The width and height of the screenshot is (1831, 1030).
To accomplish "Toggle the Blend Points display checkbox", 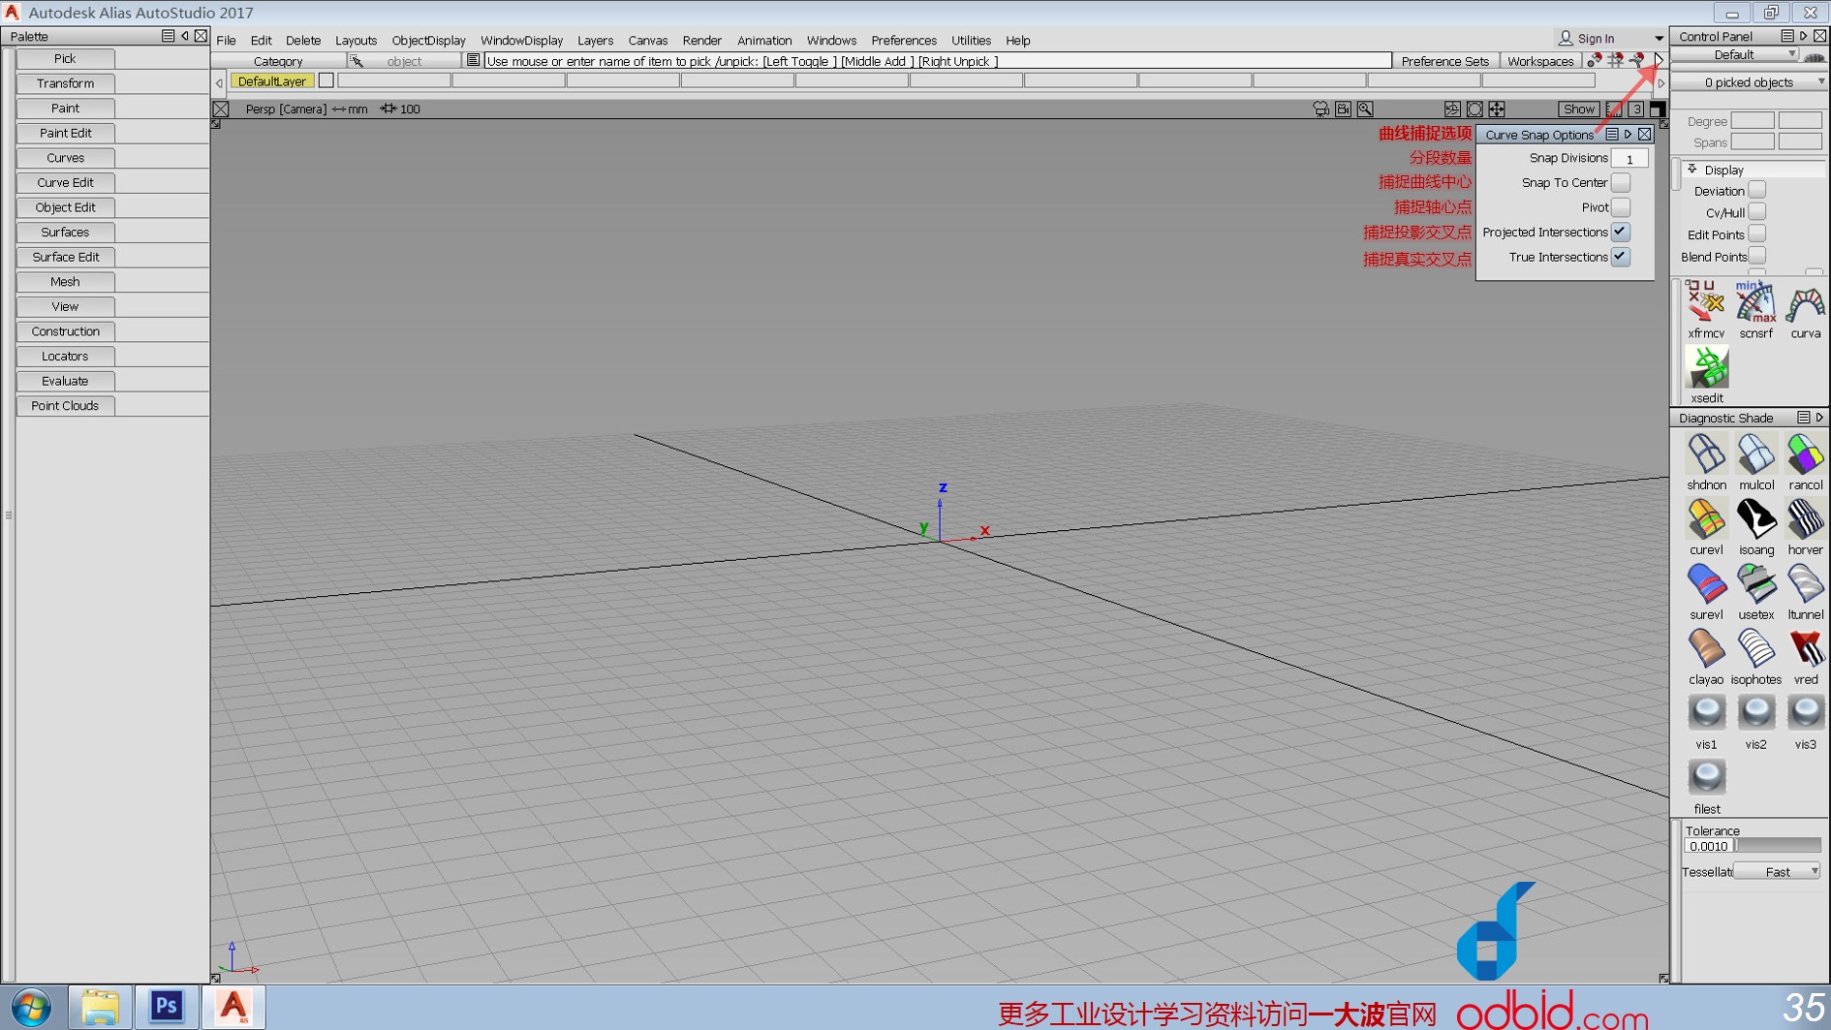I will 1757,257.
